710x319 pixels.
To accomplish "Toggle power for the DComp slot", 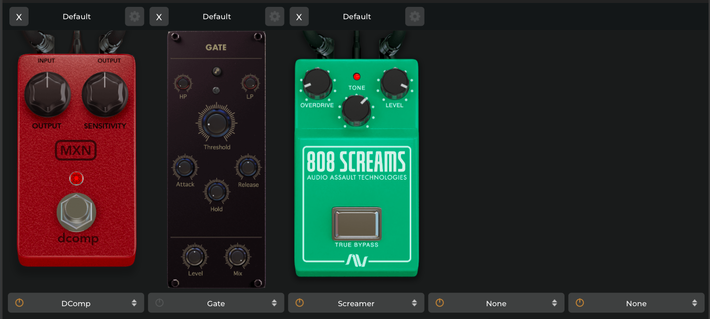I will click(x=19, y=303).
